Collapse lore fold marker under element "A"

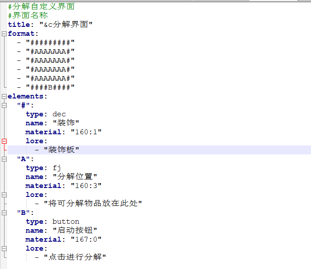coord(4,195)
